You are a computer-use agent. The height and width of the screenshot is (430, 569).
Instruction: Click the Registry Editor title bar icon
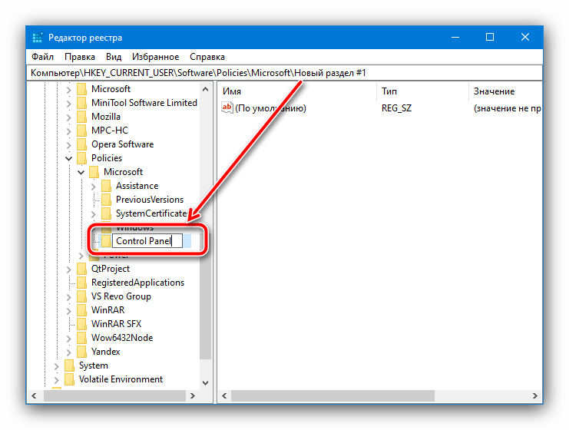[38, 38]
